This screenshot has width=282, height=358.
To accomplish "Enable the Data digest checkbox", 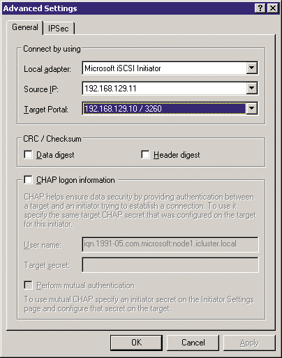I will click(28, 155).
